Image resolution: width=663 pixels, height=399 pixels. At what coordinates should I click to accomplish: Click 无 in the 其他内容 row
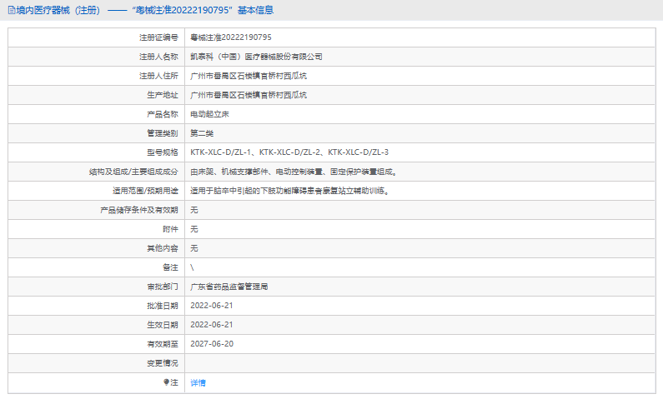pyautogui.click(x=194, y=248)
